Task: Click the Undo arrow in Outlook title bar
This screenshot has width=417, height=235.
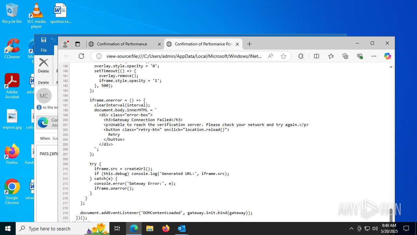Action: pyautogui.click(x=53, y=40)
